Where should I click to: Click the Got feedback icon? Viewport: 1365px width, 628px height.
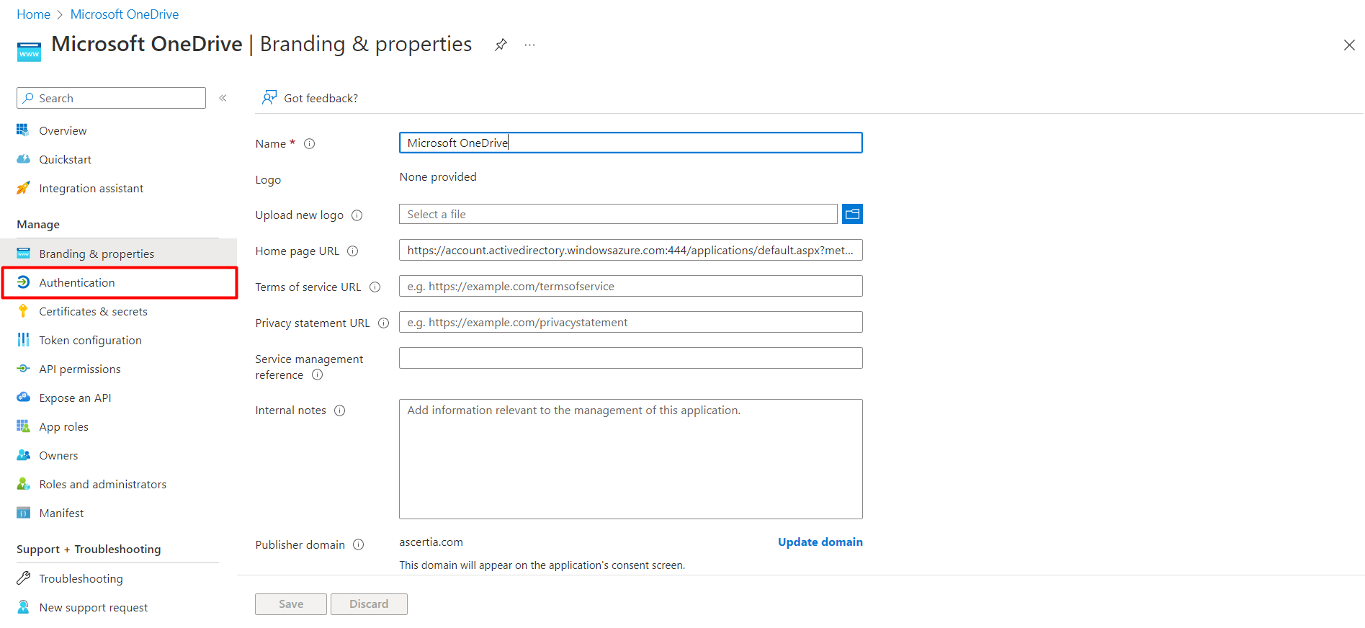(x=269, y=98)
